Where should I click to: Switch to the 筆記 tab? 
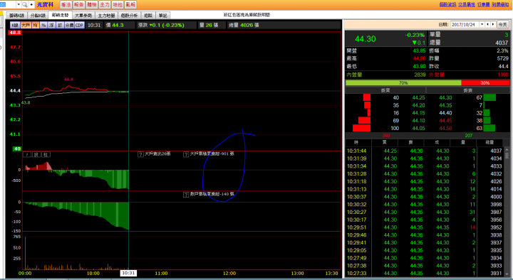coord(163,16)
